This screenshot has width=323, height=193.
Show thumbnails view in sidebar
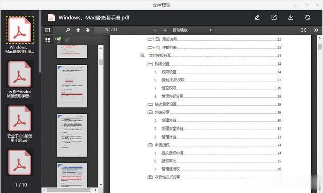point(48,40)
